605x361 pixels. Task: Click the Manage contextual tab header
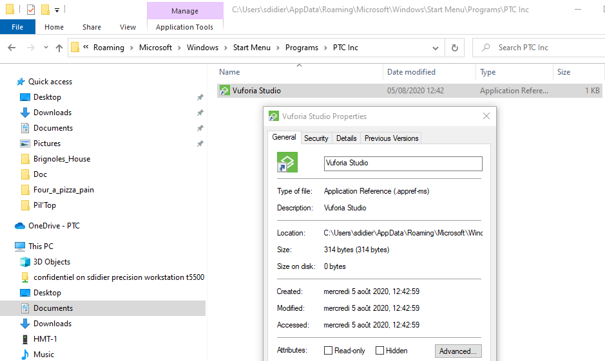tap(185, 11)
